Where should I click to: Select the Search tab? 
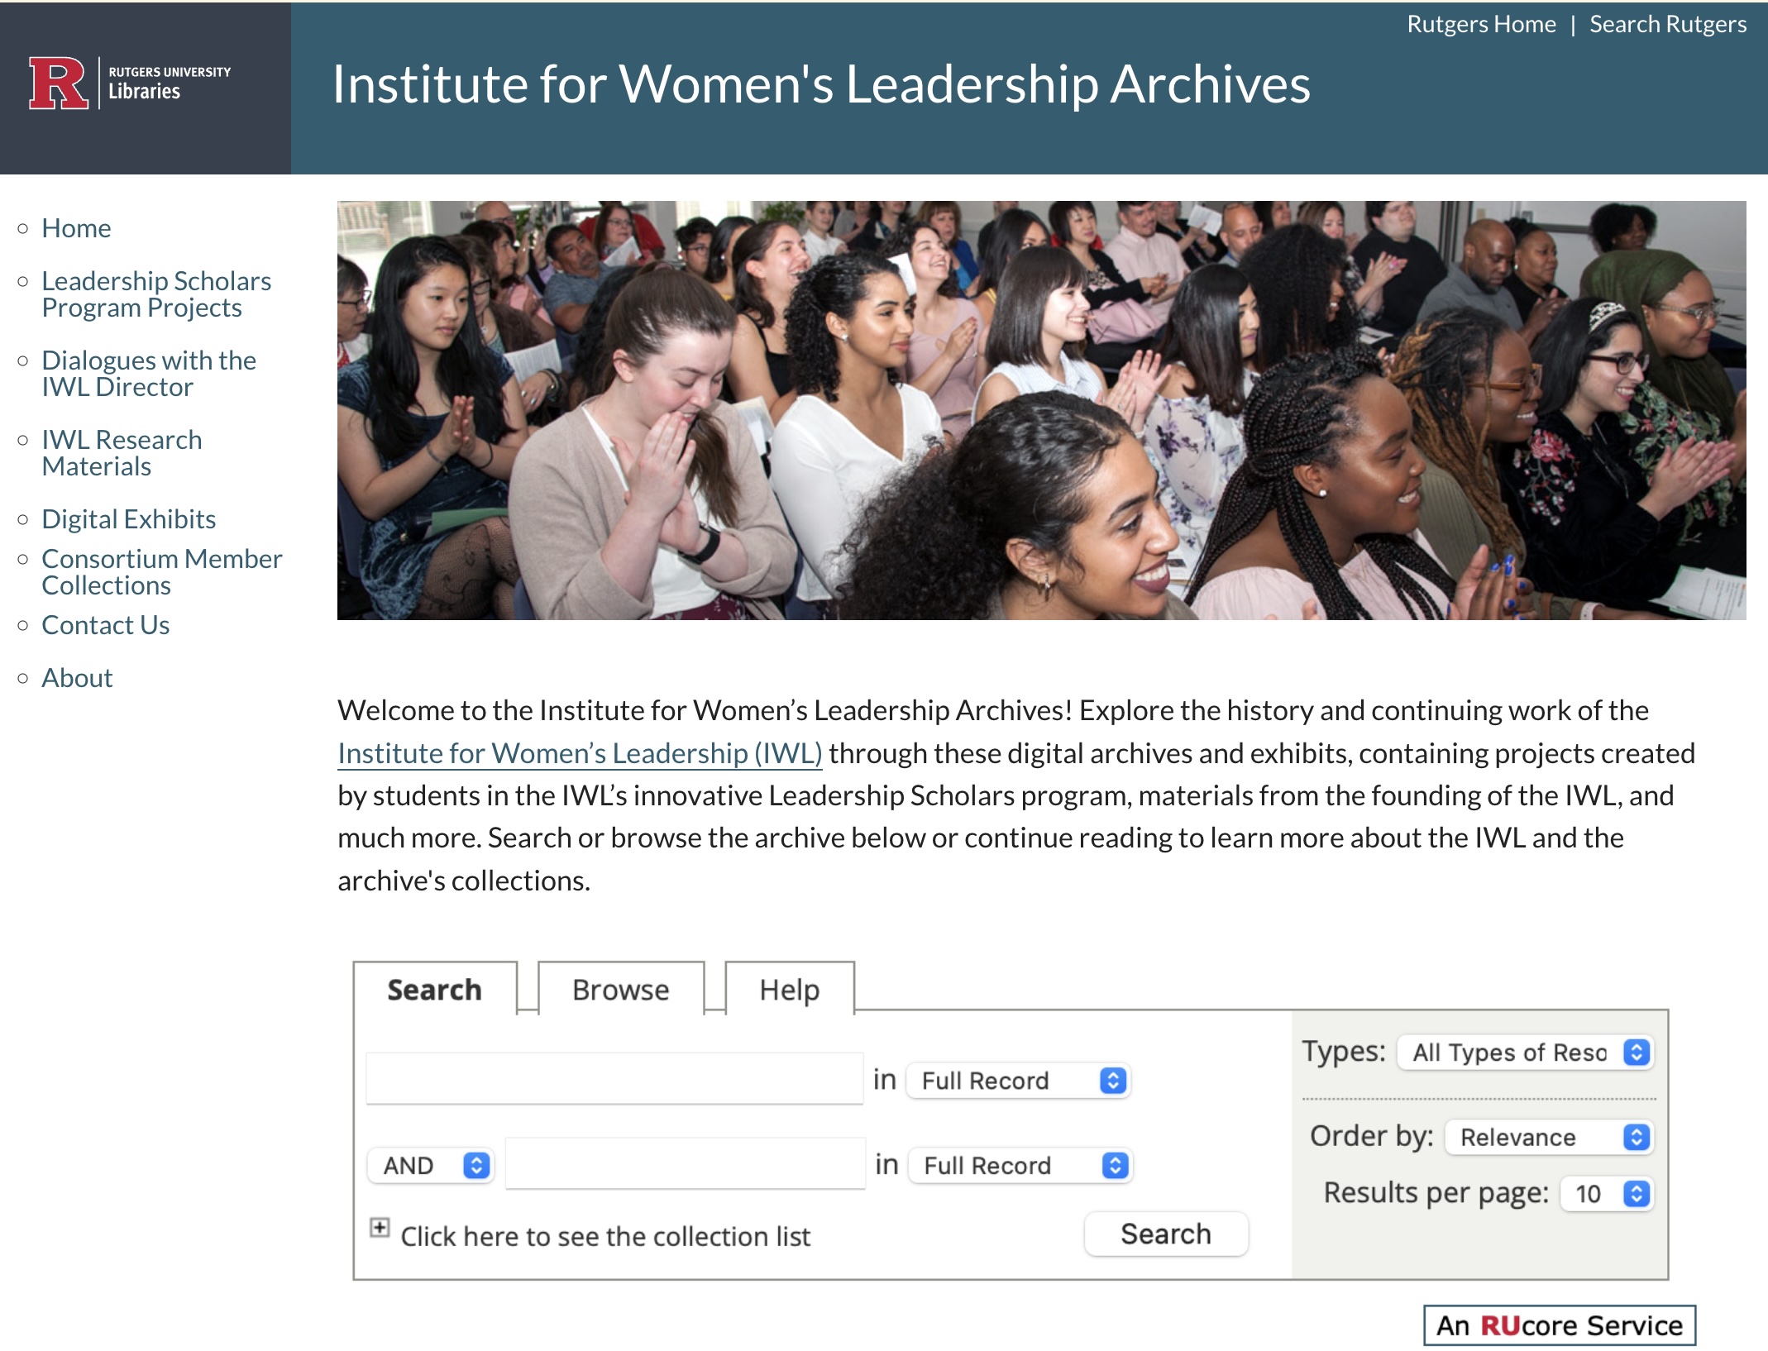434,990
